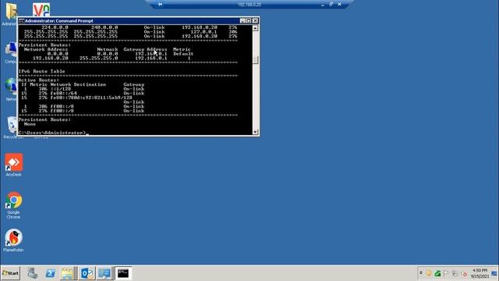The height and width of the screenshot is (281, 499).
Task: Pin the remote connection bar
Action: (160, 5)
